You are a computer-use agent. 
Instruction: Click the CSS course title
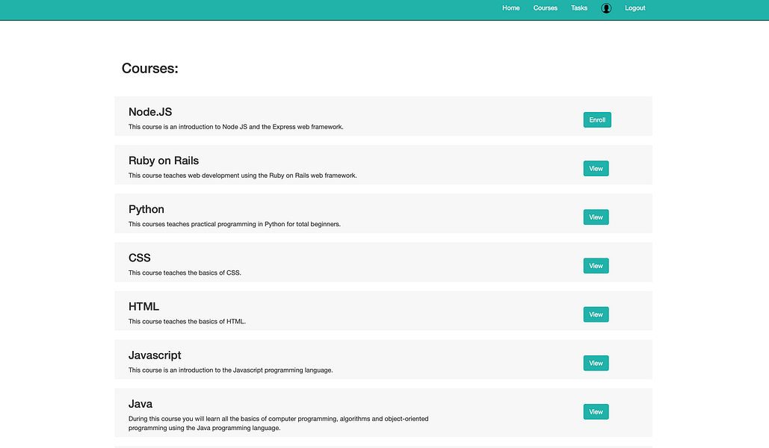click(139, 258)
